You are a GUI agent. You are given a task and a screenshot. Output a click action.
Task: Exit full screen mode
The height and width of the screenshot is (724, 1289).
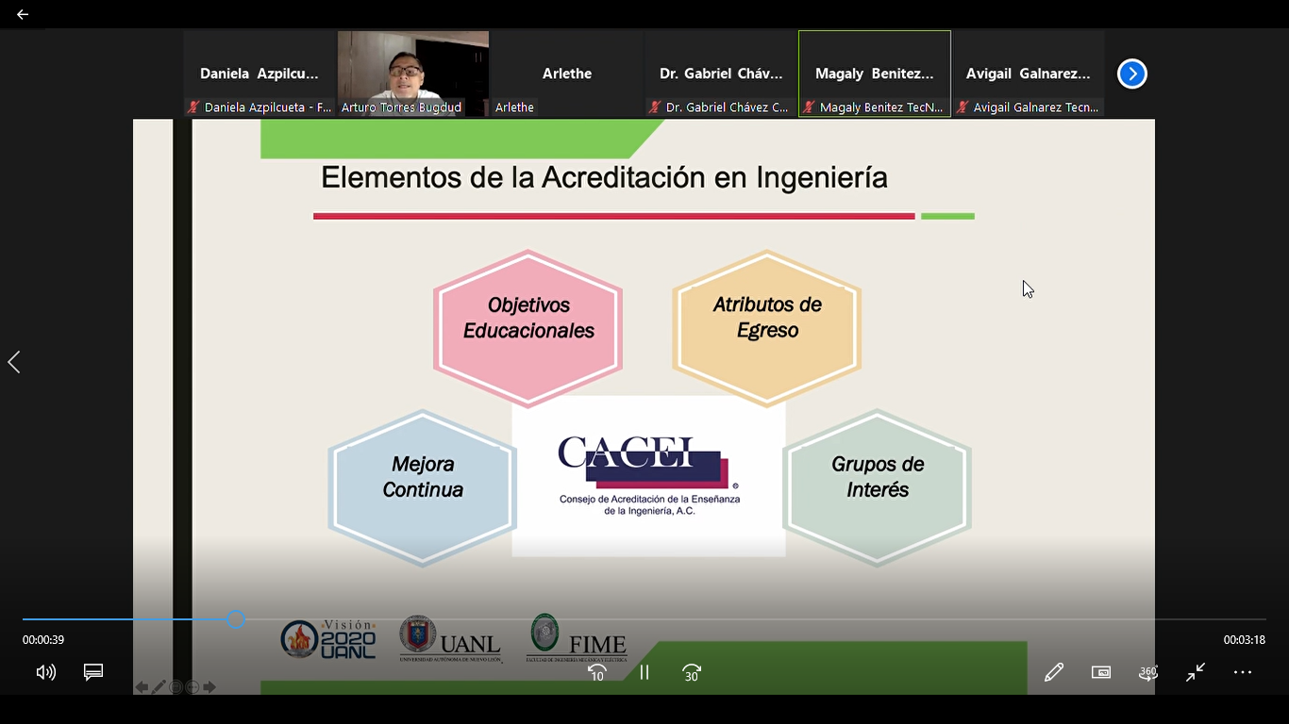pos(1196,672)
